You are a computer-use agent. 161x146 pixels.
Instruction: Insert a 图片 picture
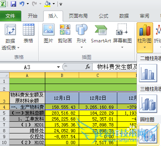[48, 34]
